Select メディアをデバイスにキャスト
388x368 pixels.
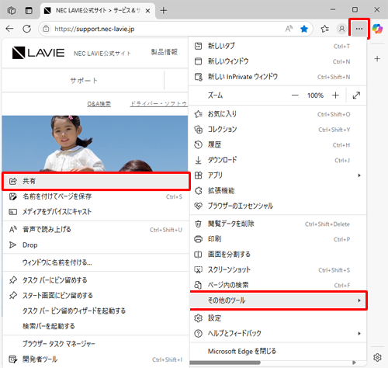96,212
